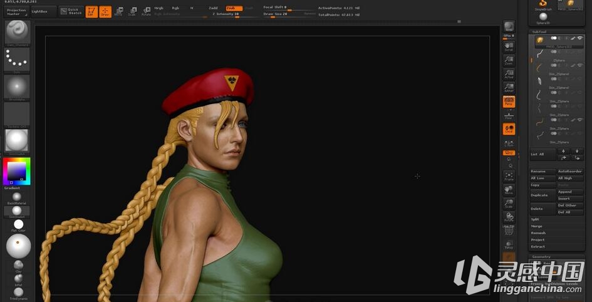This screenshot has height=302, width=592.
Task: Toggle Local transformations button
Action: click(x=509, y=128)
